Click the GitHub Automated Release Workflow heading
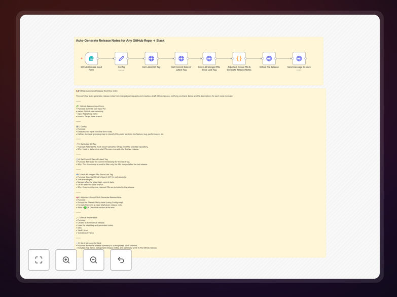Image resolution: width=397 pixels, height=297 pixels. [x=97, y=91]
